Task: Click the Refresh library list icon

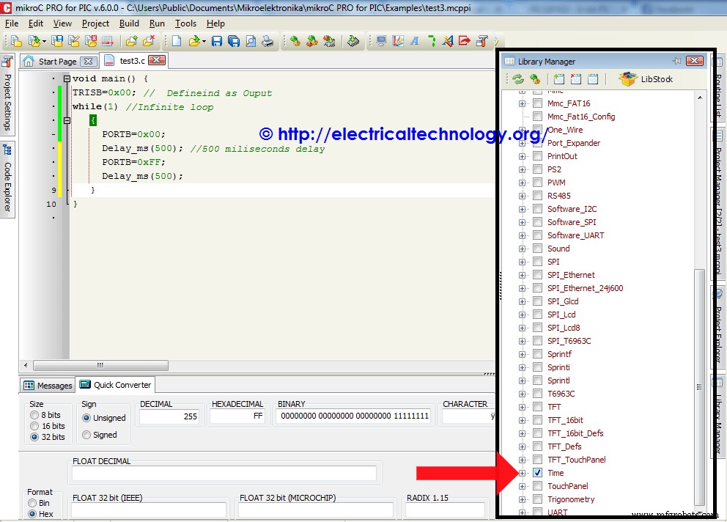Action: 518,79
